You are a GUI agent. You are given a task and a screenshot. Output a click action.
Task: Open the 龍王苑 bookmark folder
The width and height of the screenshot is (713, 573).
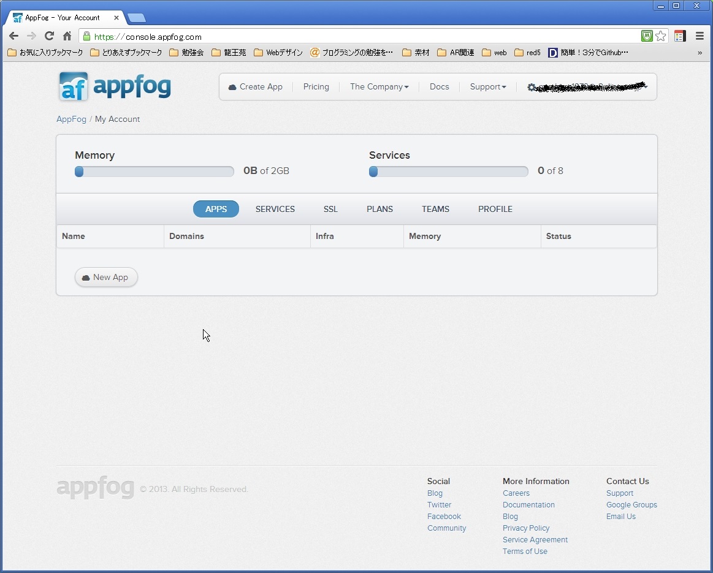pyautogui.click(x=229, y=53)
